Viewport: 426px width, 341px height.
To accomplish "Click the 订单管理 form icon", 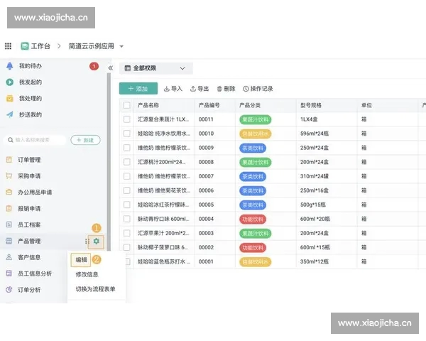I will [x=9, y=160].
